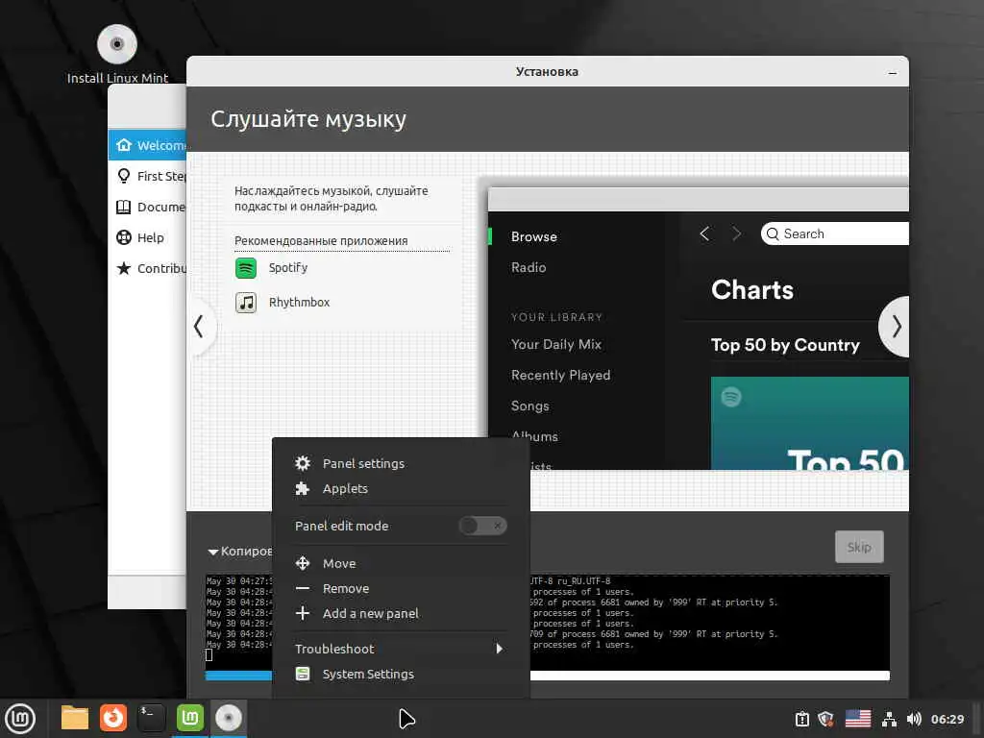The height and width of the screenshot is (738, 984).
Task: Click the lightbulb First Steps icon
Action: (x=124, y=176)
